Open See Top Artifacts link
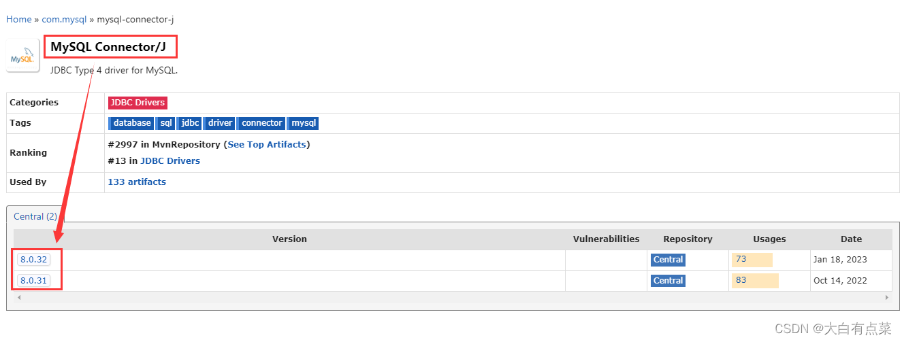 [267, 144]
